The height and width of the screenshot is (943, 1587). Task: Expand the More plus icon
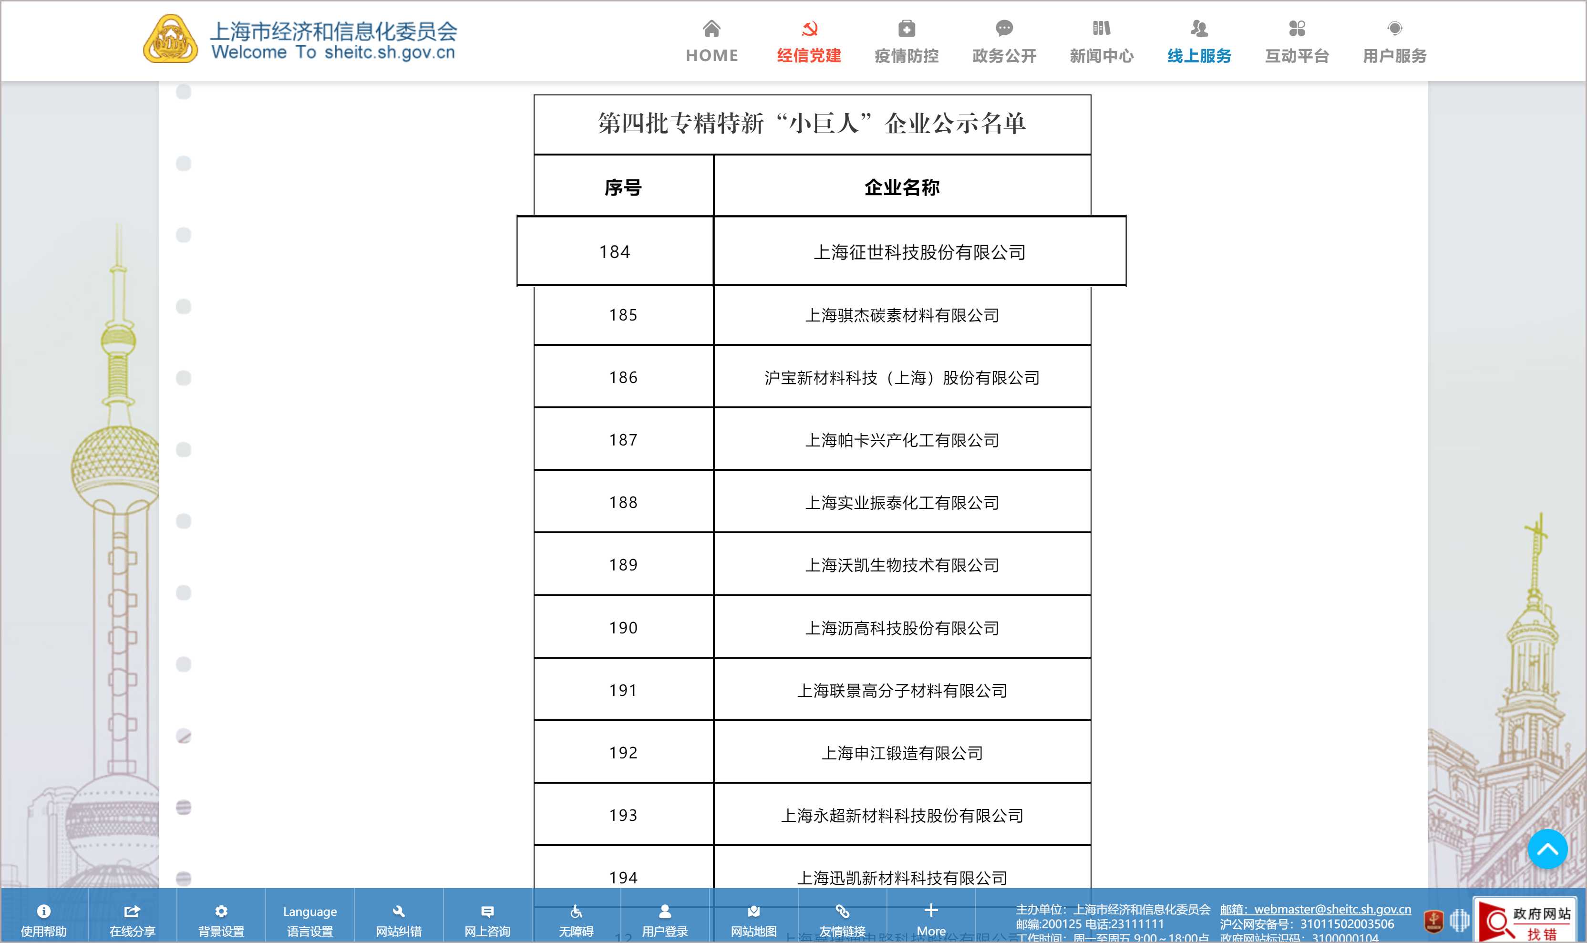point(931,910)
